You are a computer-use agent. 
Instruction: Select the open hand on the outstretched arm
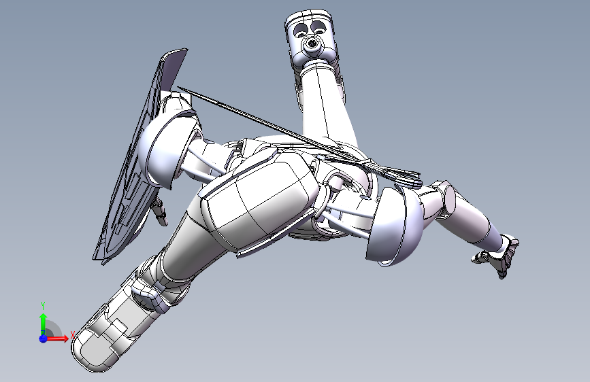(499, 256)
